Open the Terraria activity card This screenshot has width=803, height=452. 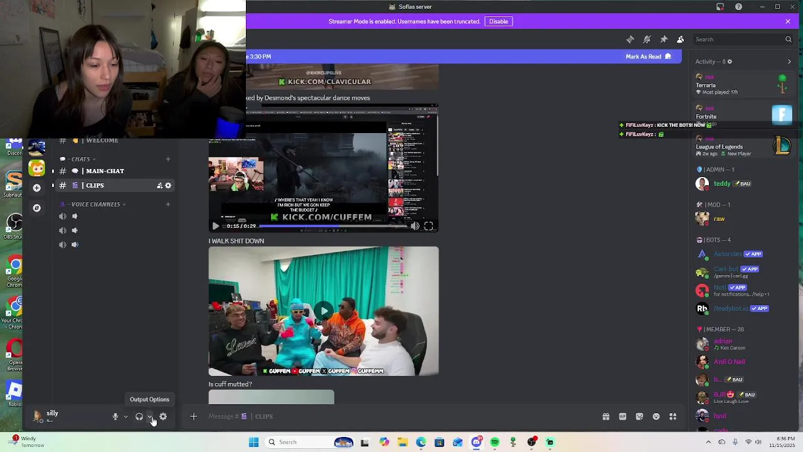pyautogui.click(x=744, y=85)
